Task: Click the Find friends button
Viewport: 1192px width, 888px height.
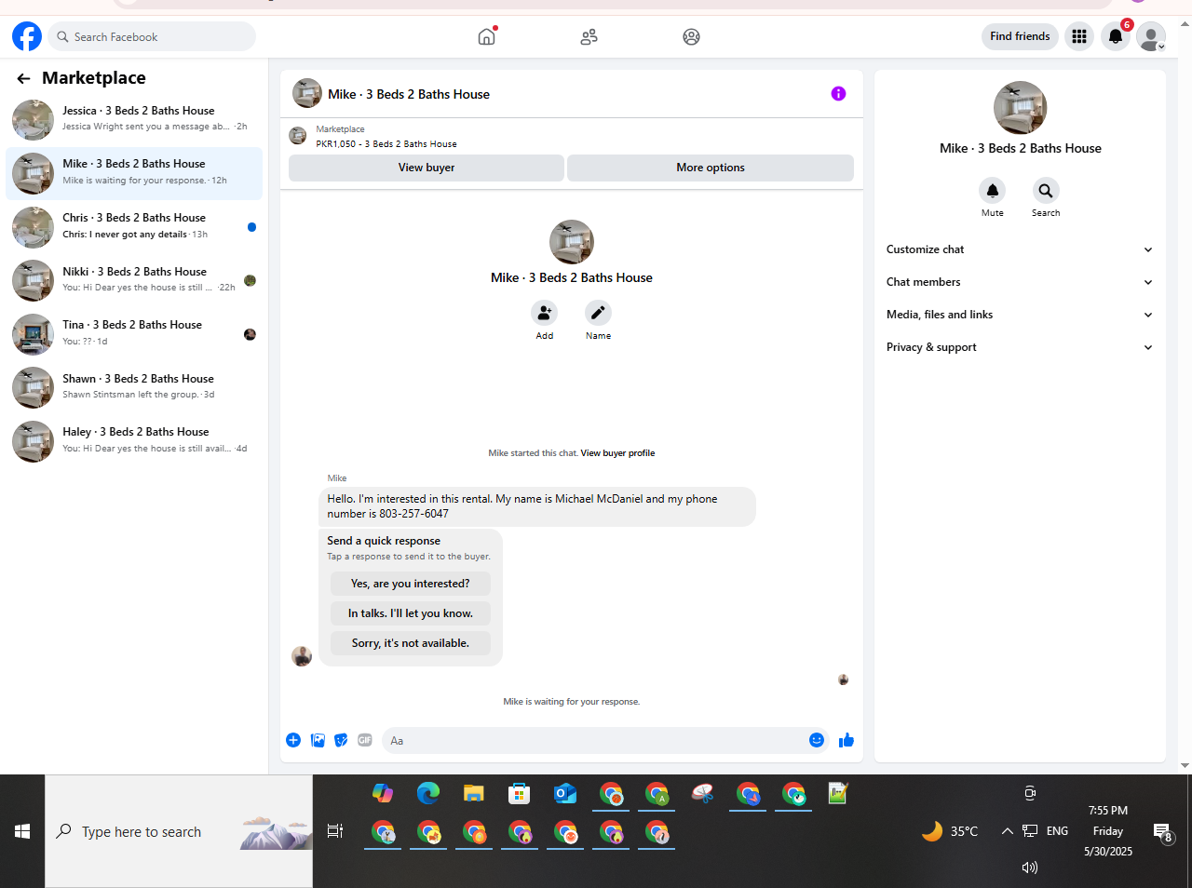Action: 1020,36
